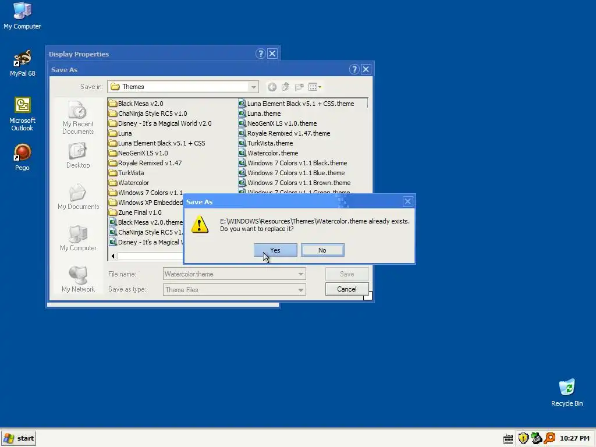596x447 pixels.
Task: Confirm replace by clicking Yes
Action: 275,250
